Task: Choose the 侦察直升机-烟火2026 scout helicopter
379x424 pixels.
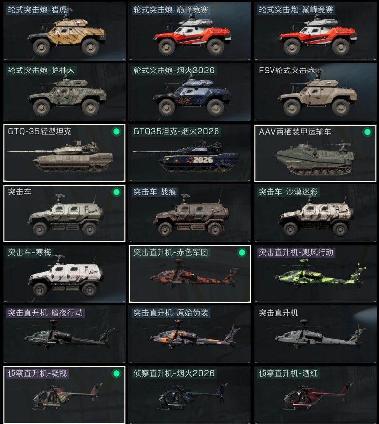Action: (x=190, y=395)
